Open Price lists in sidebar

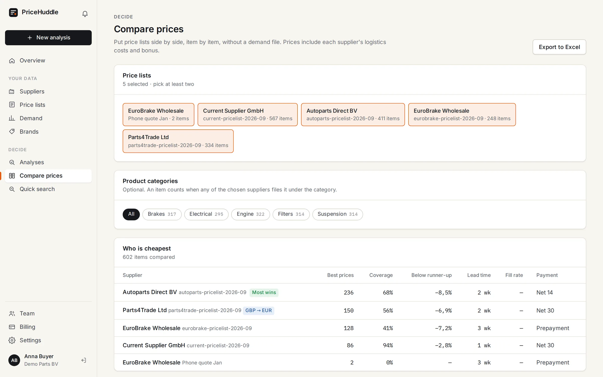pos(48,105)
